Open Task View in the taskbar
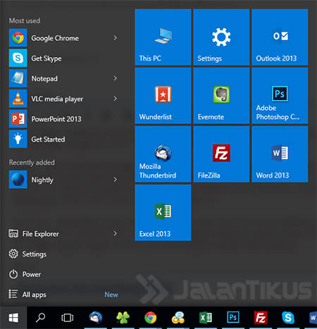 tap(67, 318)
